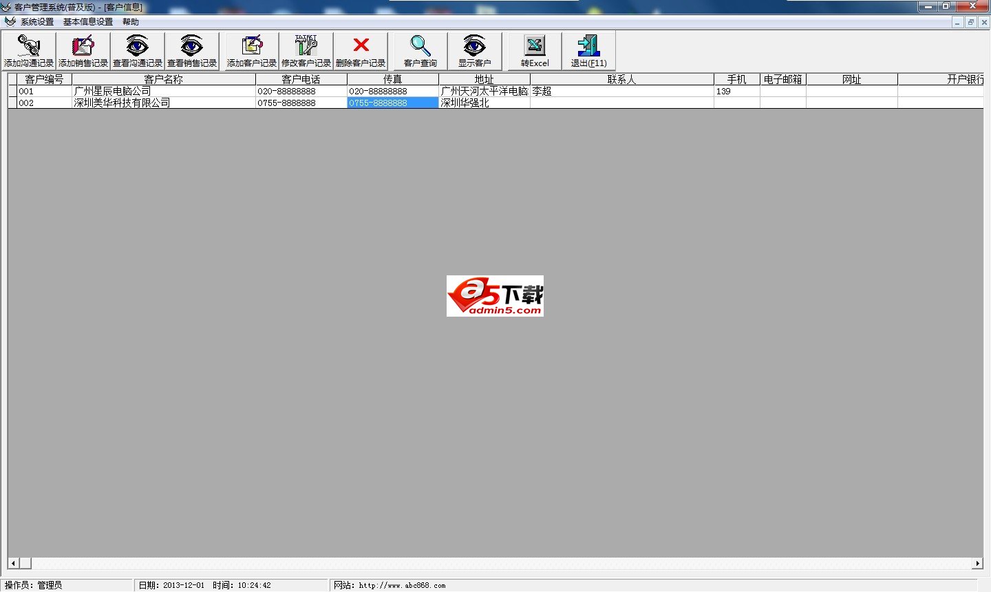Restore down the 客户信息 child window
Screen dimensions: 991x592
[x=971, y=22]
